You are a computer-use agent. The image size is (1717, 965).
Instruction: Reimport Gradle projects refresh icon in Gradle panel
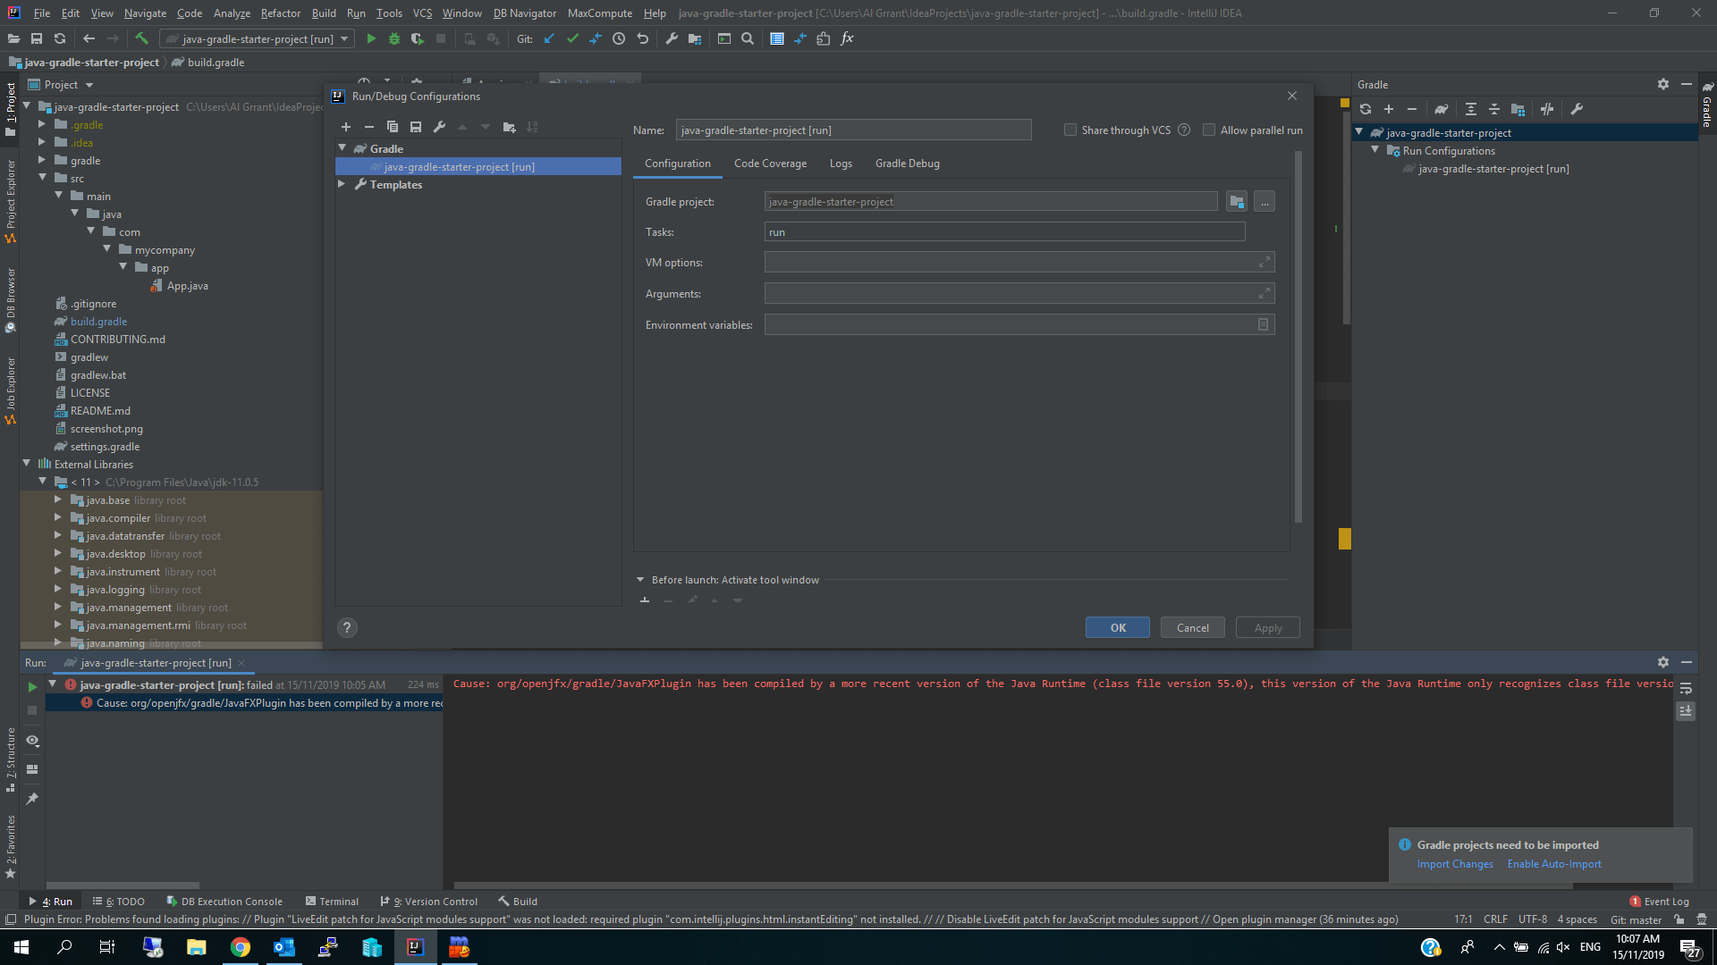(x=1366, y=109)
